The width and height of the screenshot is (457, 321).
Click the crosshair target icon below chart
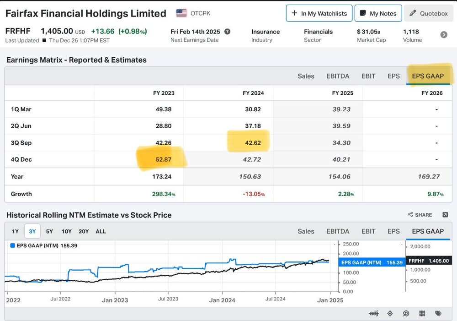[x=390, y=313]
